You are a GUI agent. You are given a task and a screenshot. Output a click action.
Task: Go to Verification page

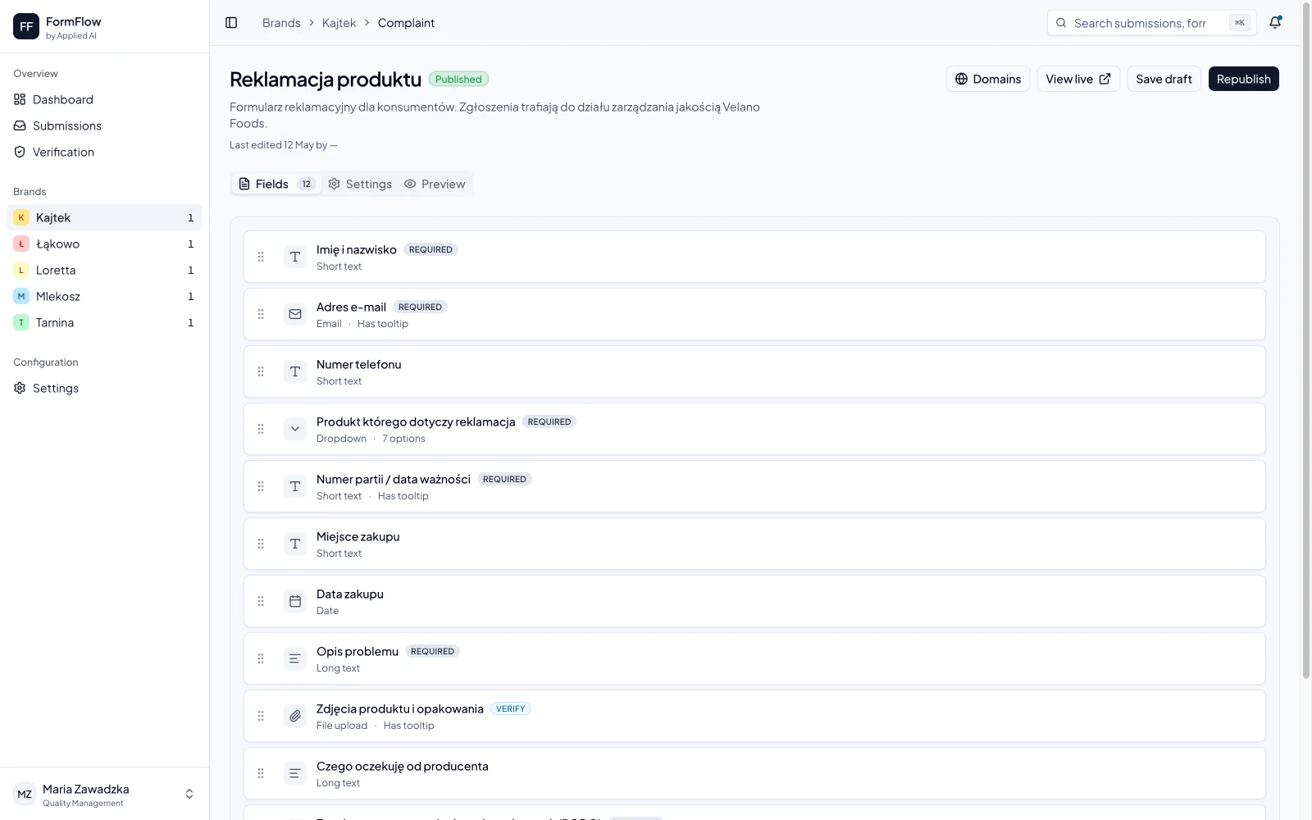point(104,152)
